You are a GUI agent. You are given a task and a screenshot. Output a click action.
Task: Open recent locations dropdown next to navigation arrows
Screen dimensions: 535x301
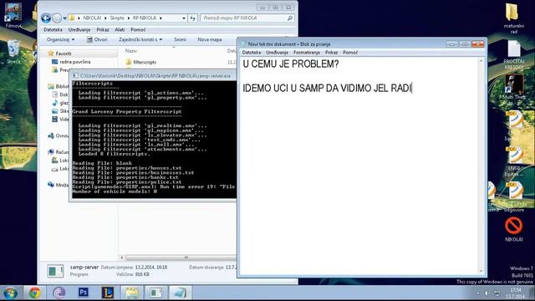point(64,18)
